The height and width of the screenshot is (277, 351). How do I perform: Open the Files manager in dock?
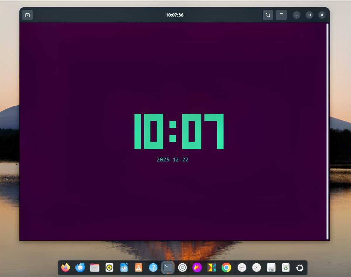click(95, 267)
